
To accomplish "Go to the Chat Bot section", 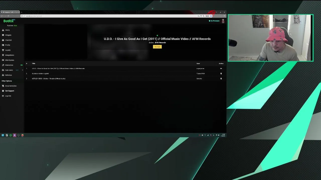I will coord(8,40).
